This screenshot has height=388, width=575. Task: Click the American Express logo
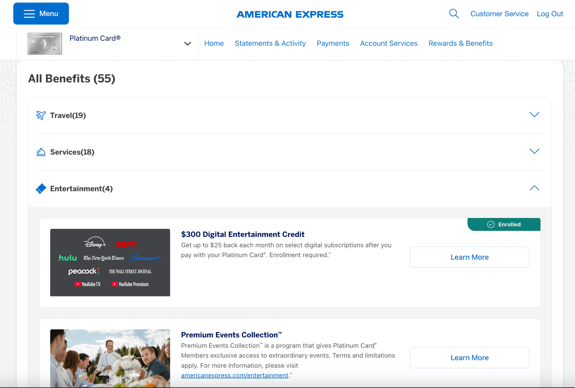pos(290,14)
